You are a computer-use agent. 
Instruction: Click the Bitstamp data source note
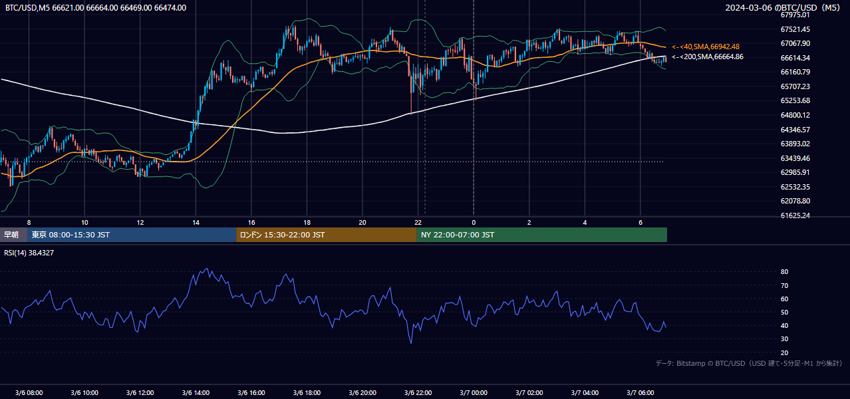click(x=749, y=363)
